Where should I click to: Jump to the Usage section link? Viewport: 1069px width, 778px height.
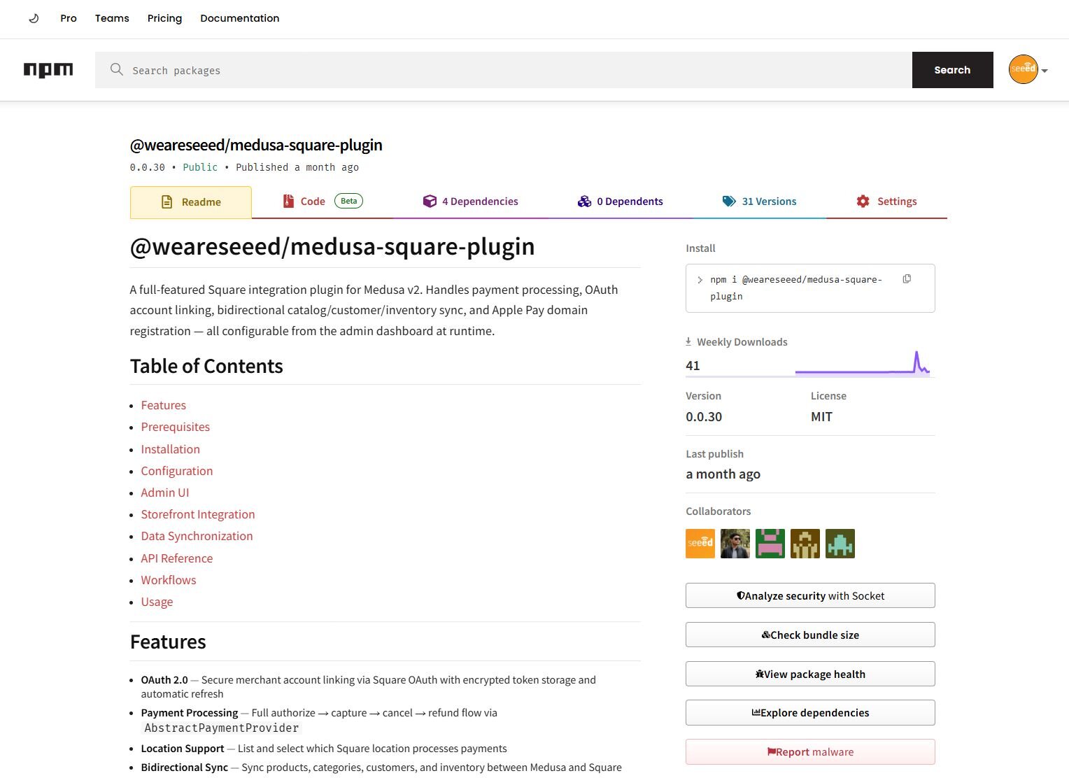click(157, 602)
